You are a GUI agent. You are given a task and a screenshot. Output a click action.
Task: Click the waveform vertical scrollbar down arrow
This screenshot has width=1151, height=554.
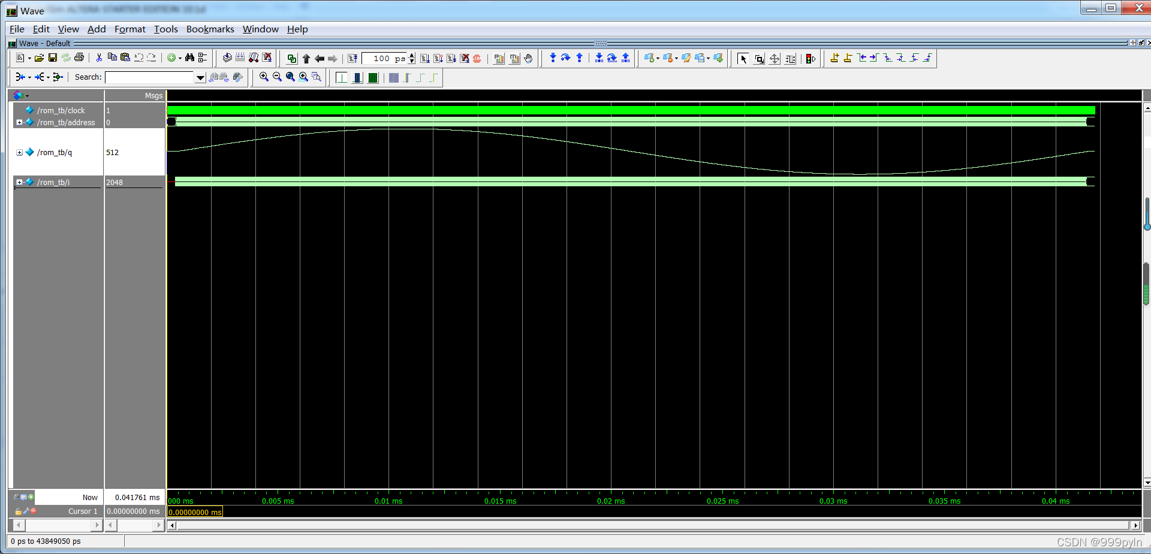tap(1147, 482)
